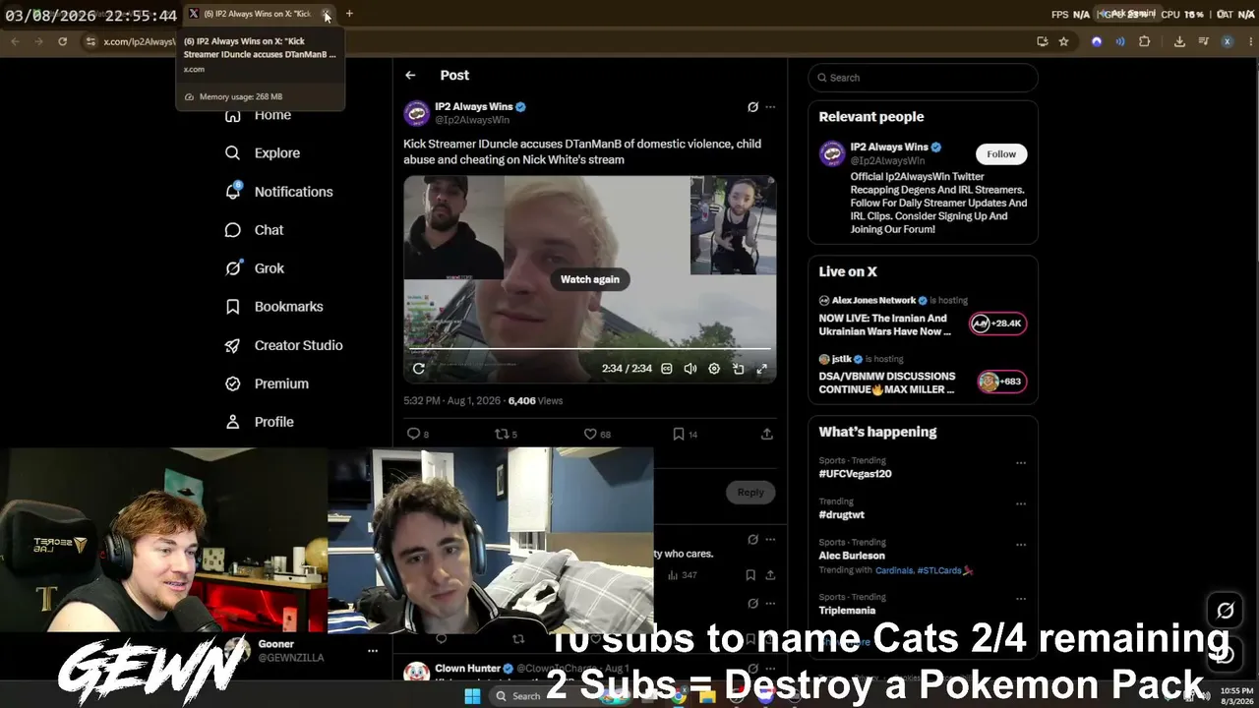
Task: Open jstlk live space
Action: [x=887, y=383]
